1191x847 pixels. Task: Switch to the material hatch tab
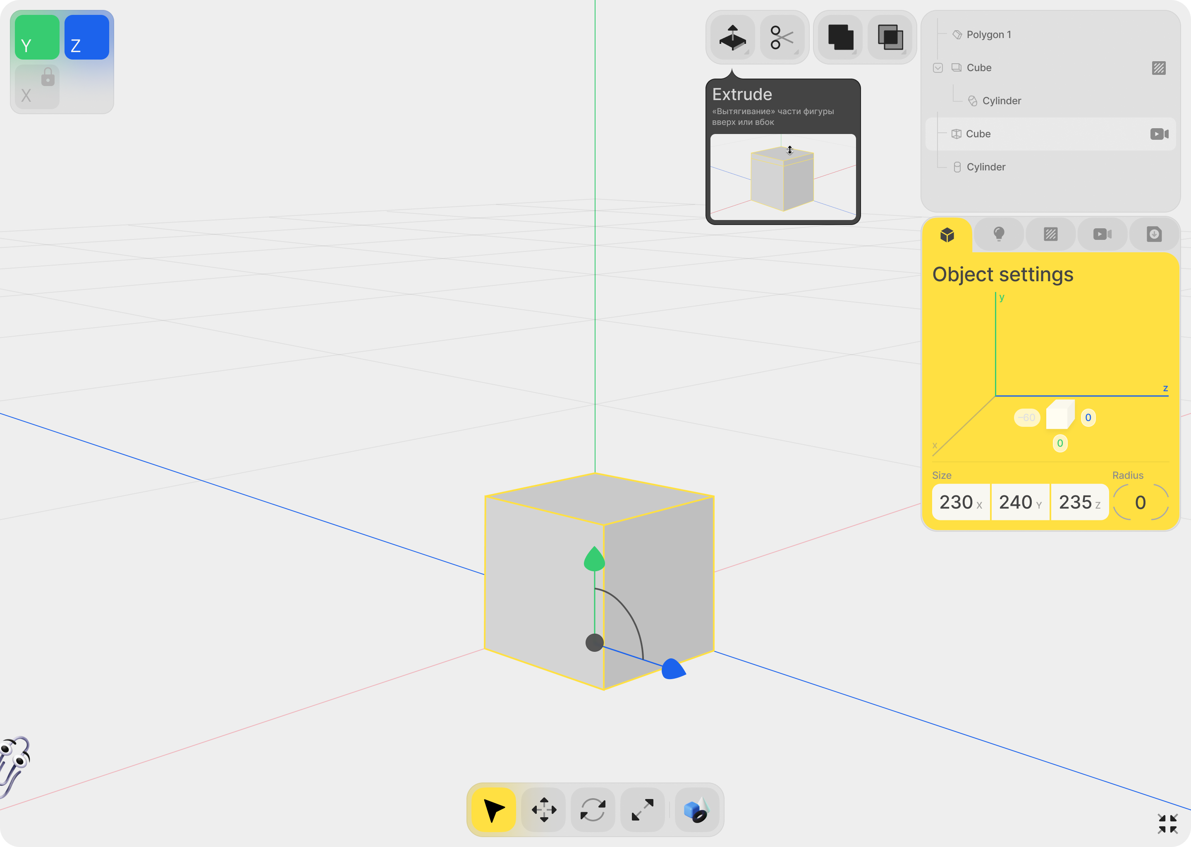(x=1050, y=234)
